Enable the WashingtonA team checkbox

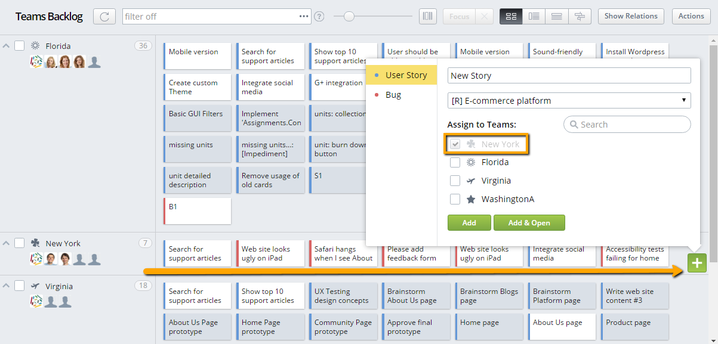[455, 199]
